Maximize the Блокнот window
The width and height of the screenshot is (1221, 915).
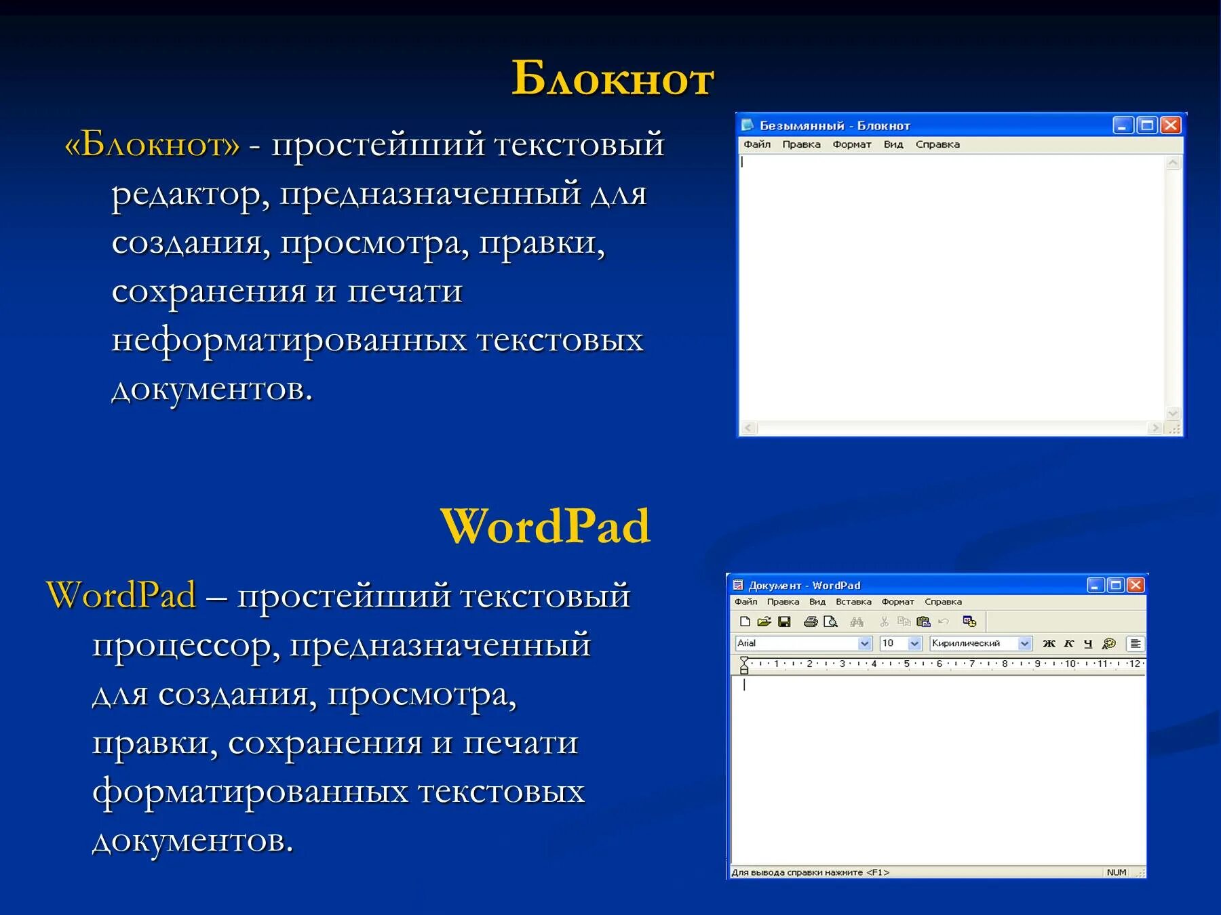pyautogui.click(x=1147, y=125)
